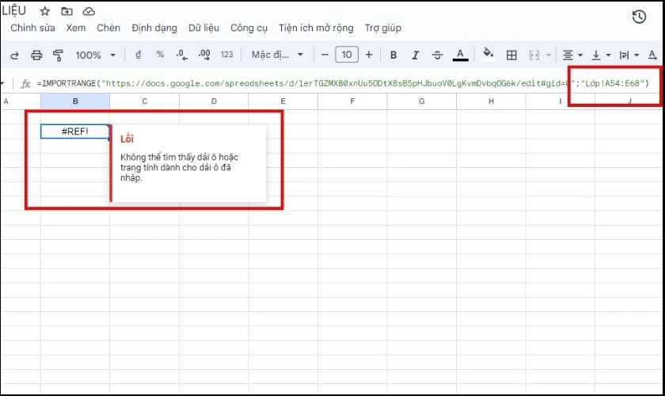Open the 100% zoom dropdown
665x396 pixels.
pos(96,55)
